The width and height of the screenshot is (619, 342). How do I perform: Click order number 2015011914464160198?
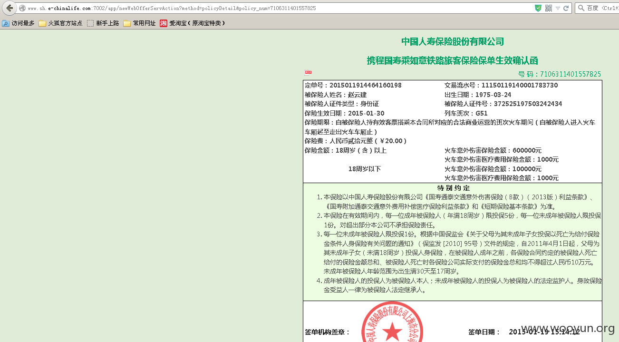[366, 86]
